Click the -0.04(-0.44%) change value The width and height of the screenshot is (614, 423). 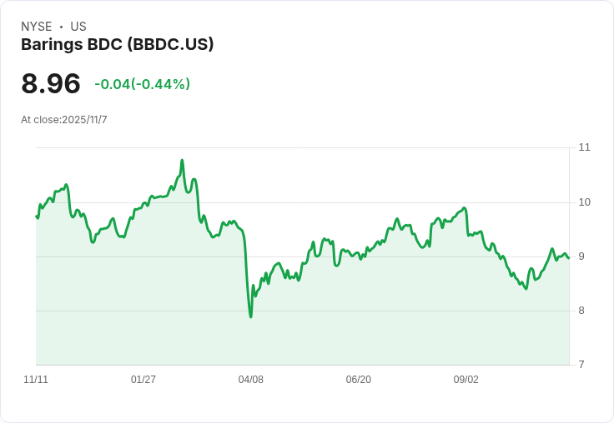point(143,84)
